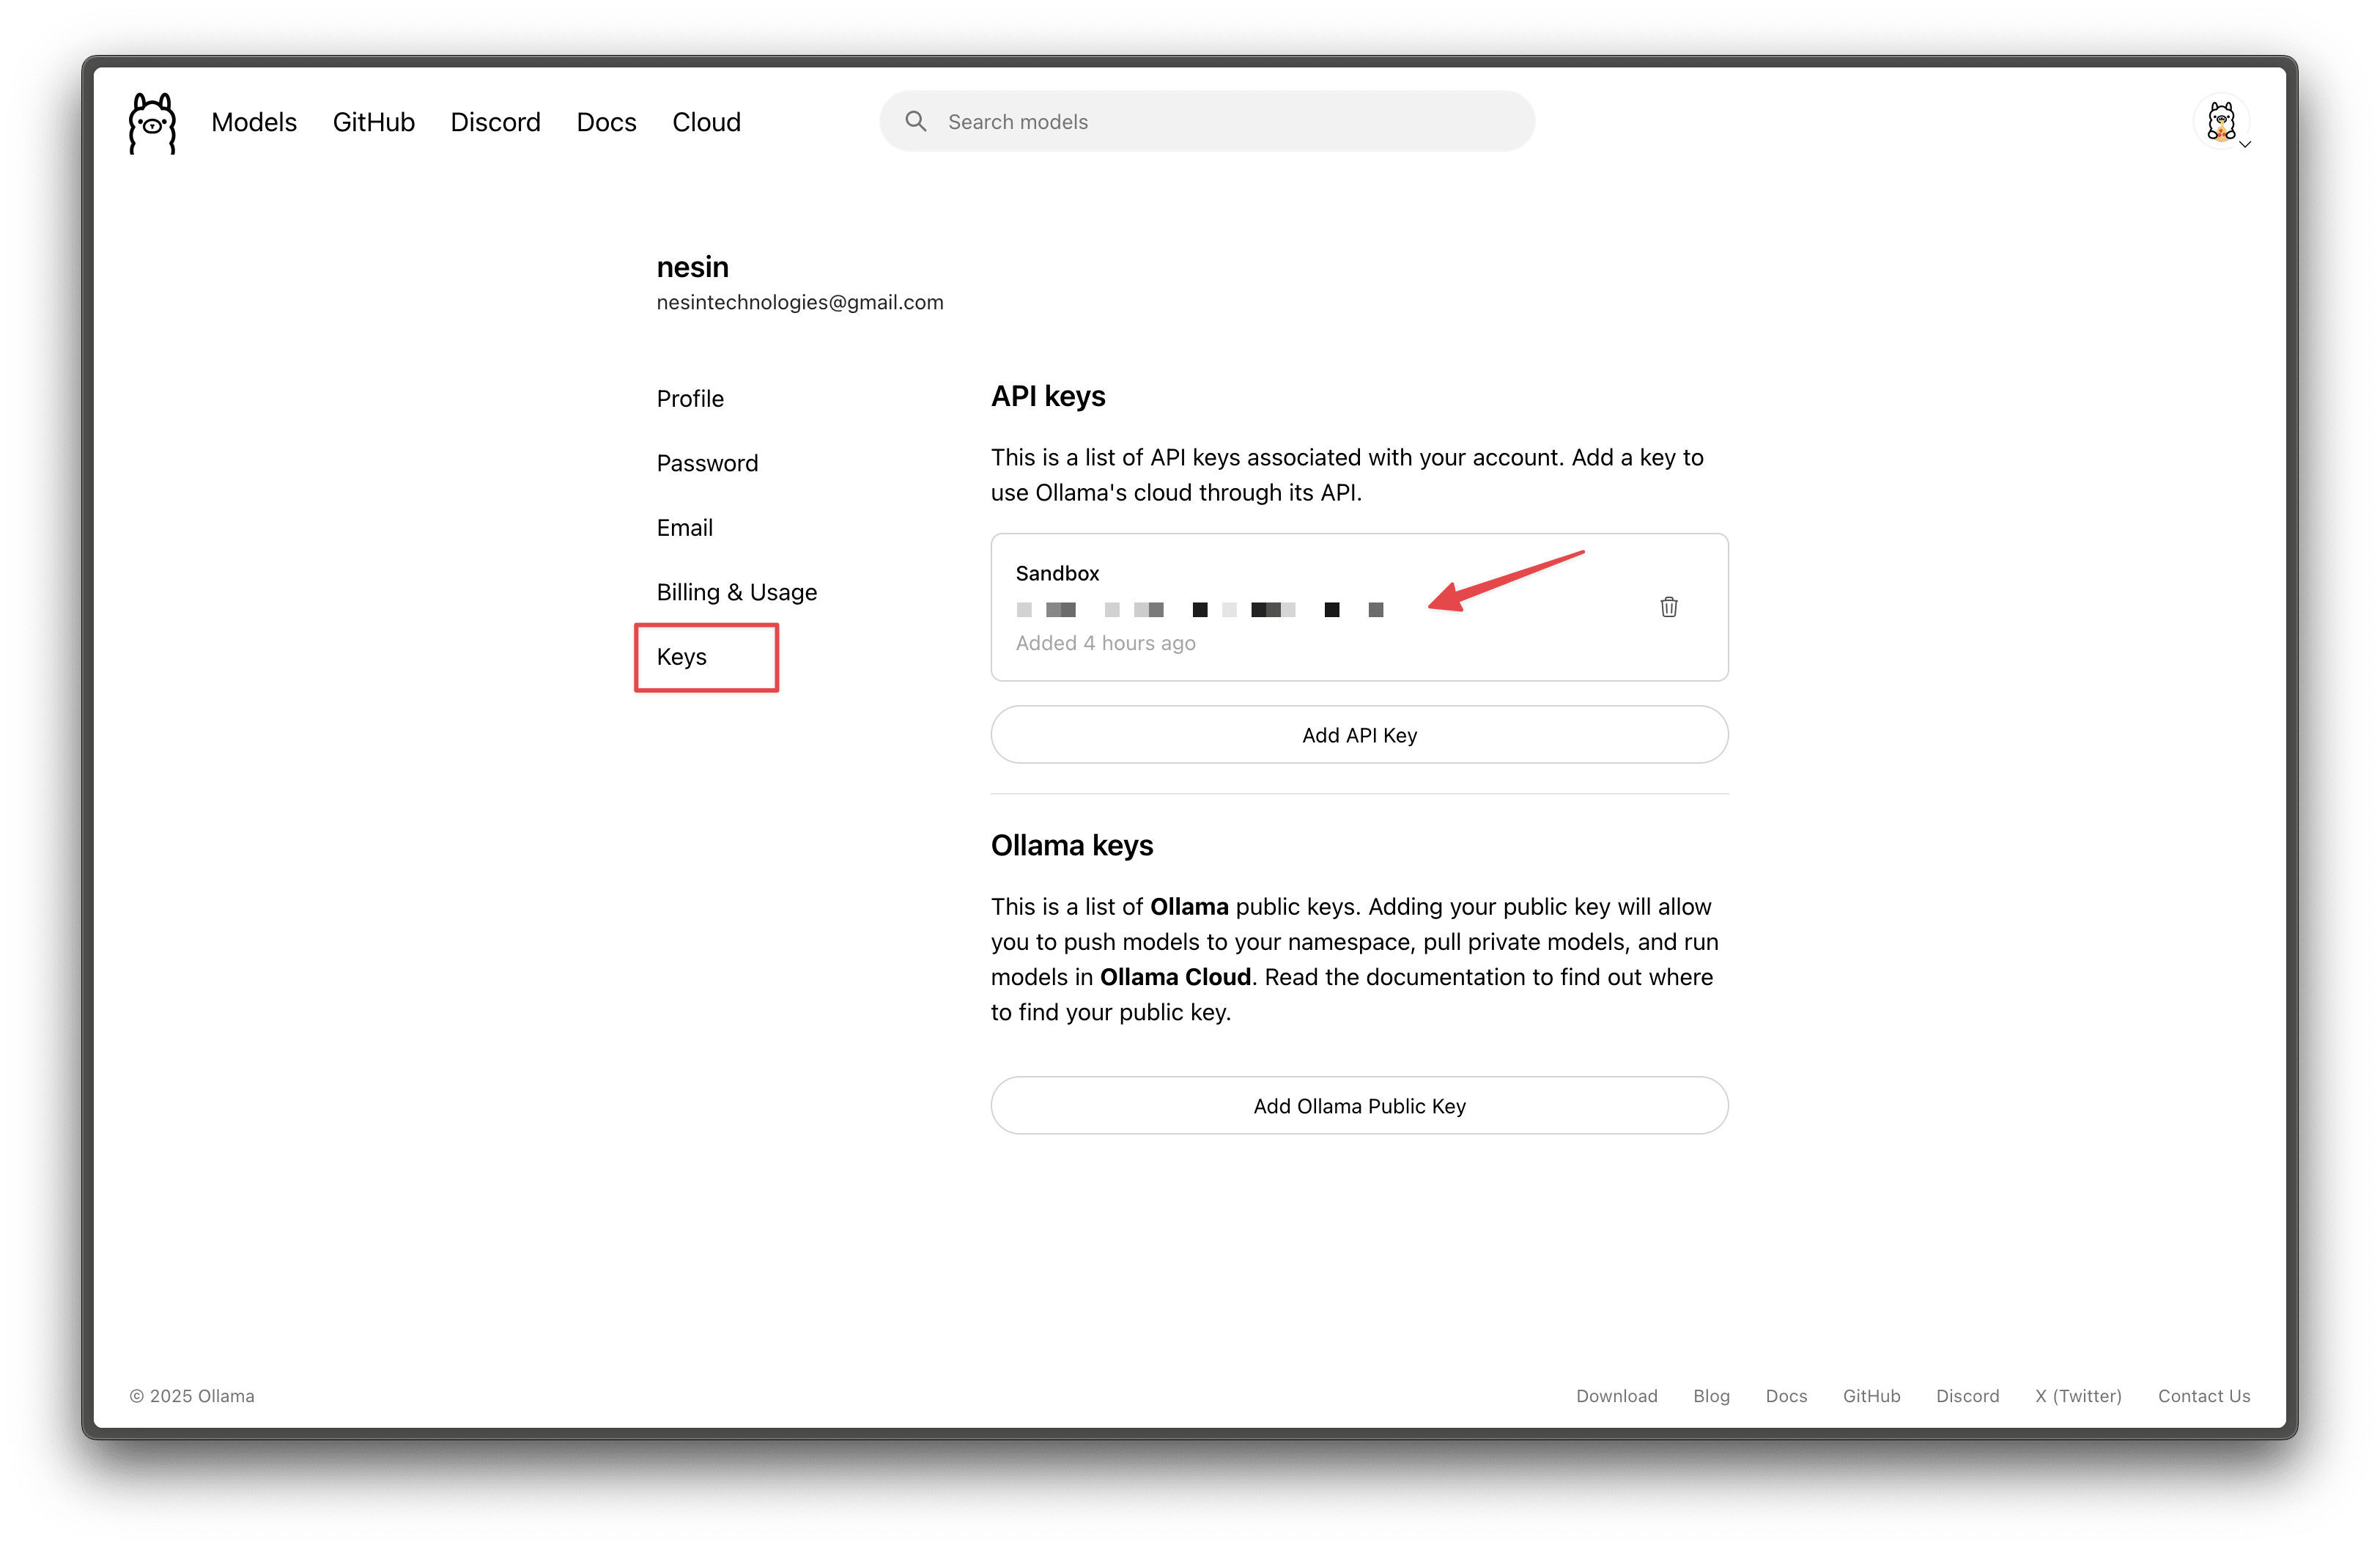This screenshot has height=1548, width=2380.
Task: Open the Contact Us footer link
Action: 2203,1395
